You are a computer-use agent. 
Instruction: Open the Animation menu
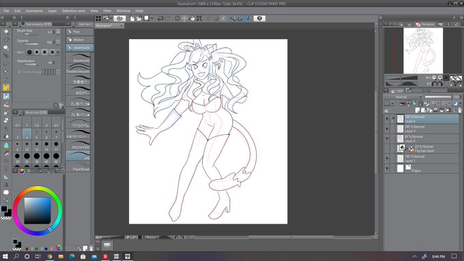(34, 11)
